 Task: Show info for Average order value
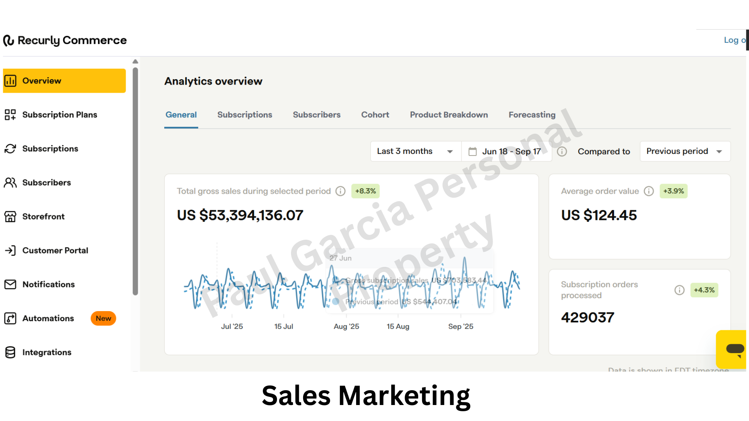tap(649, 191)
